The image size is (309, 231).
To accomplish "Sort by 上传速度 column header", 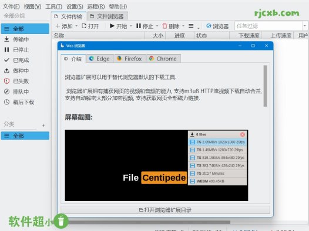I will click(x=277, y=36).
